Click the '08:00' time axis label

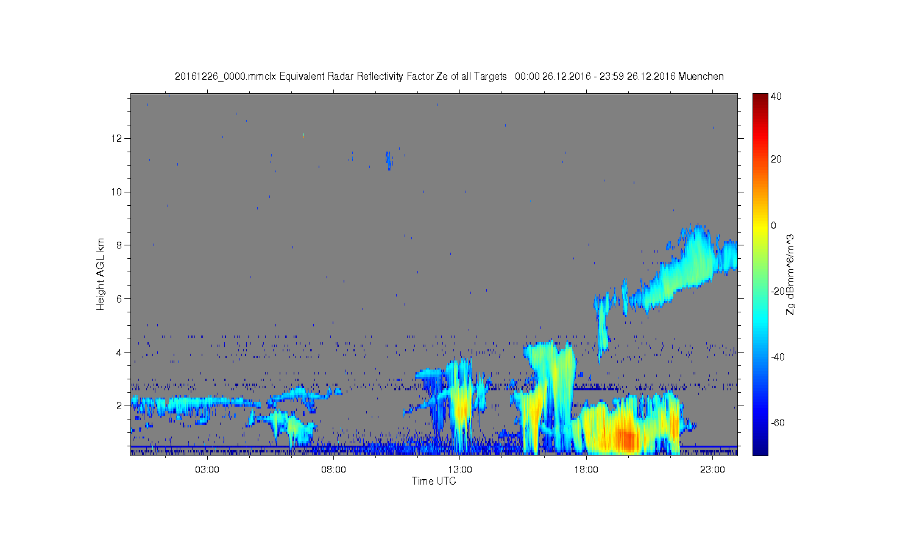pyautogui.click(x=334, y=470)
